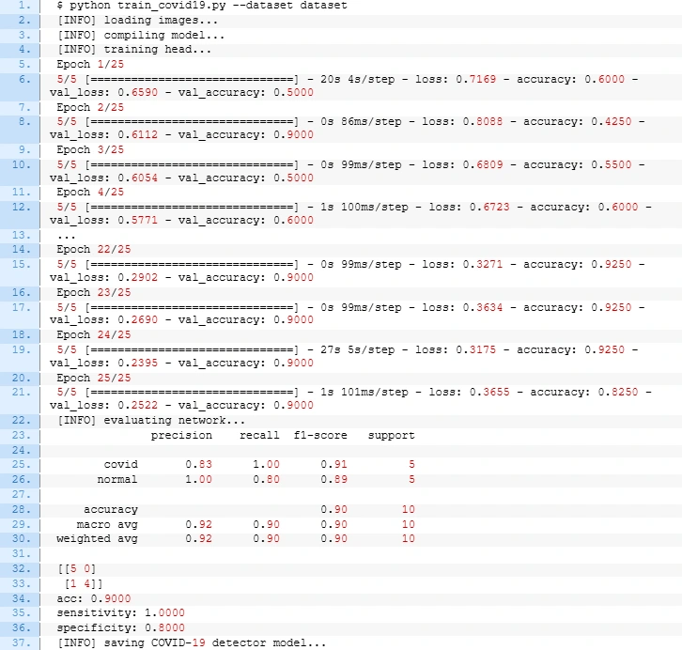Viewport: 682px width, 650px height.
Task: Click the 'normal' row label
Action: pos(117,480)
